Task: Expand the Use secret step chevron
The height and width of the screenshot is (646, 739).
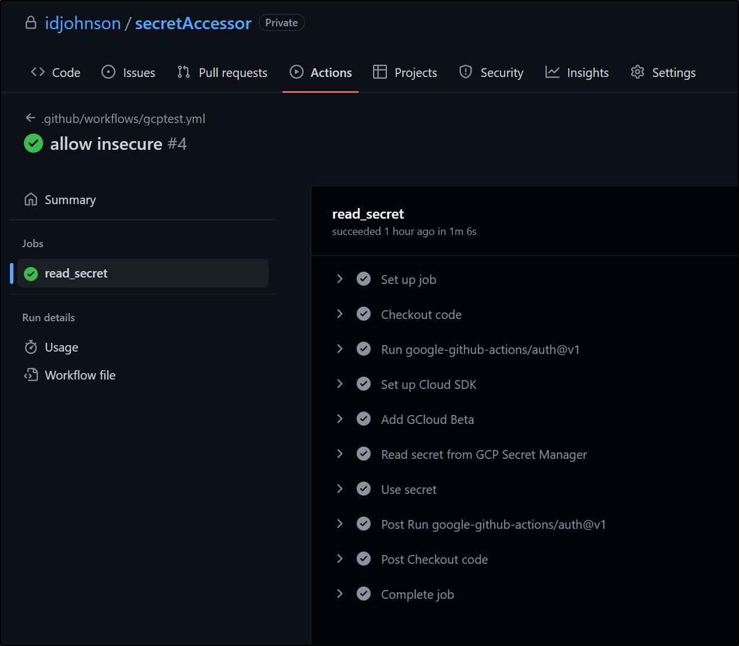Action: (x=340, y=489)
